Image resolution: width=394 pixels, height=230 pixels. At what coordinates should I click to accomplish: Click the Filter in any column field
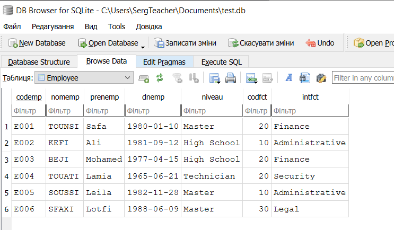coord(363,78)
